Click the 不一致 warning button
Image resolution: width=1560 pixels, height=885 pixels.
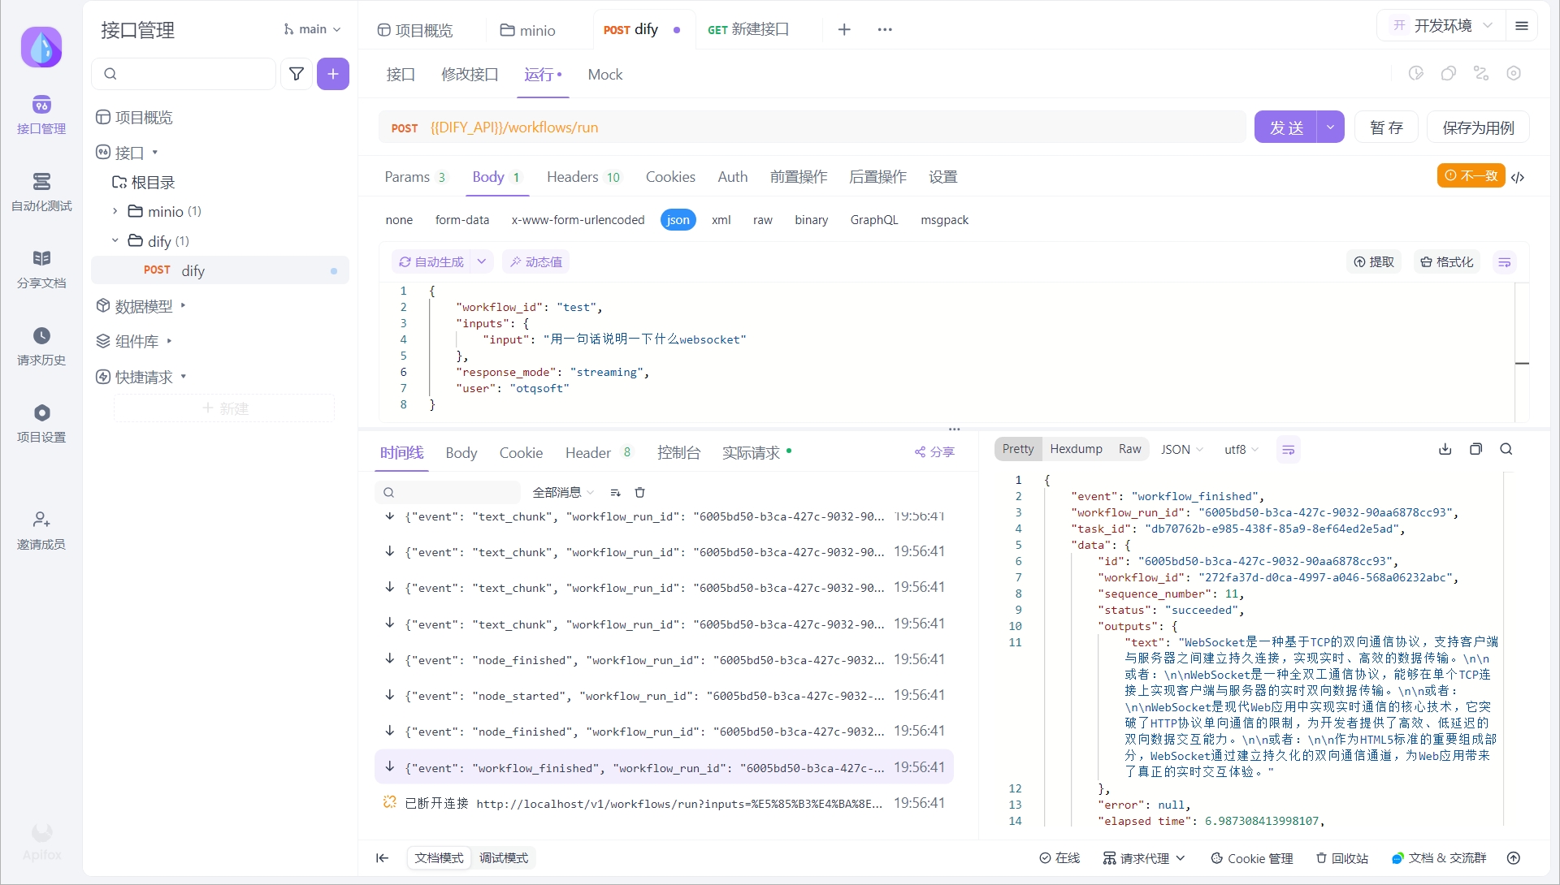click(x=1471, y=175)
